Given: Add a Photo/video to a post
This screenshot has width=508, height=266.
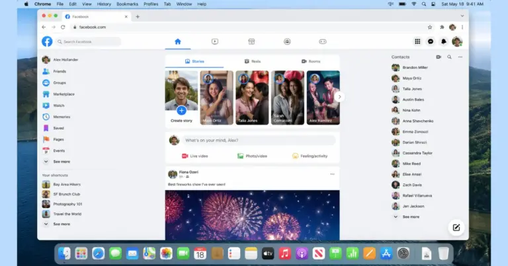Looking at the screenshot, I should click(252, 156).
